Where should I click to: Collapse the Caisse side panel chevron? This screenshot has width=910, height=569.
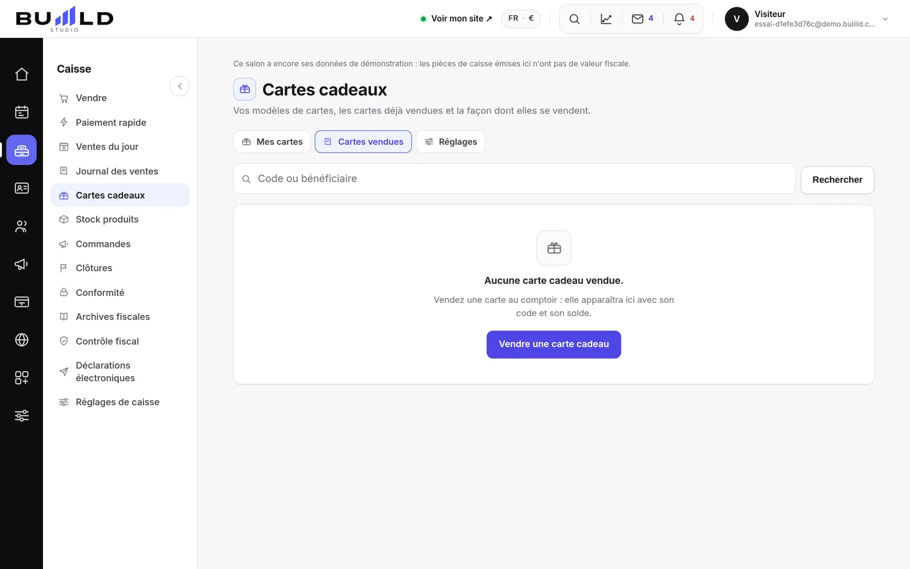(x=179, y=87)
